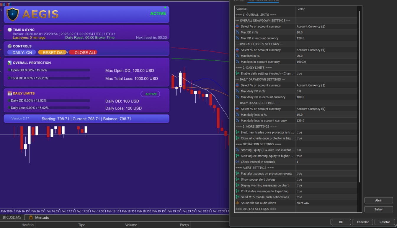Screen dimensions: 397x228
Task: Open the true value for Enable daily settings
Action: point(326,74)
